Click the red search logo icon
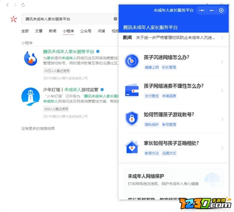Screen dimensions: 234x212 tap(14, 19)
